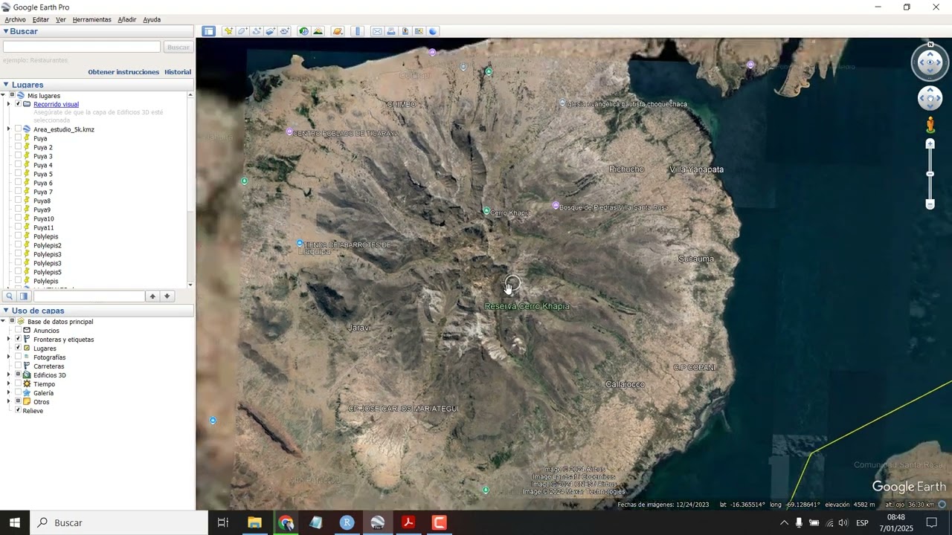Click the blue Earth globe toolbar icon
952x535 pixels.
click(x=433, y=31)
